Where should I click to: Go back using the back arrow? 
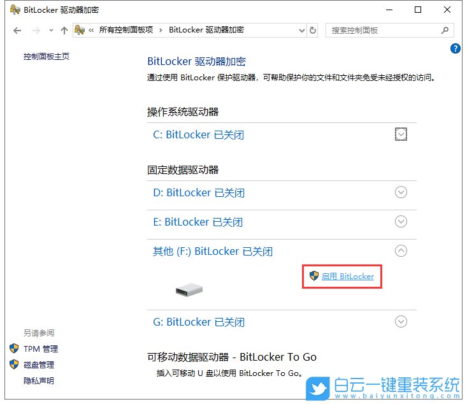pos(17,31)
